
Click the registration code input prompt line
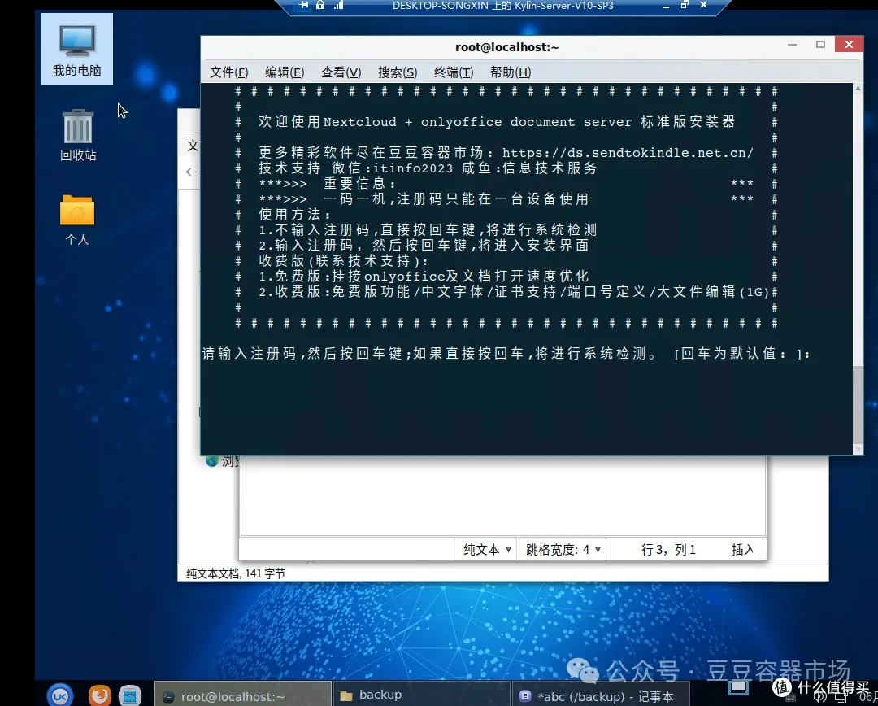(506, 354)
